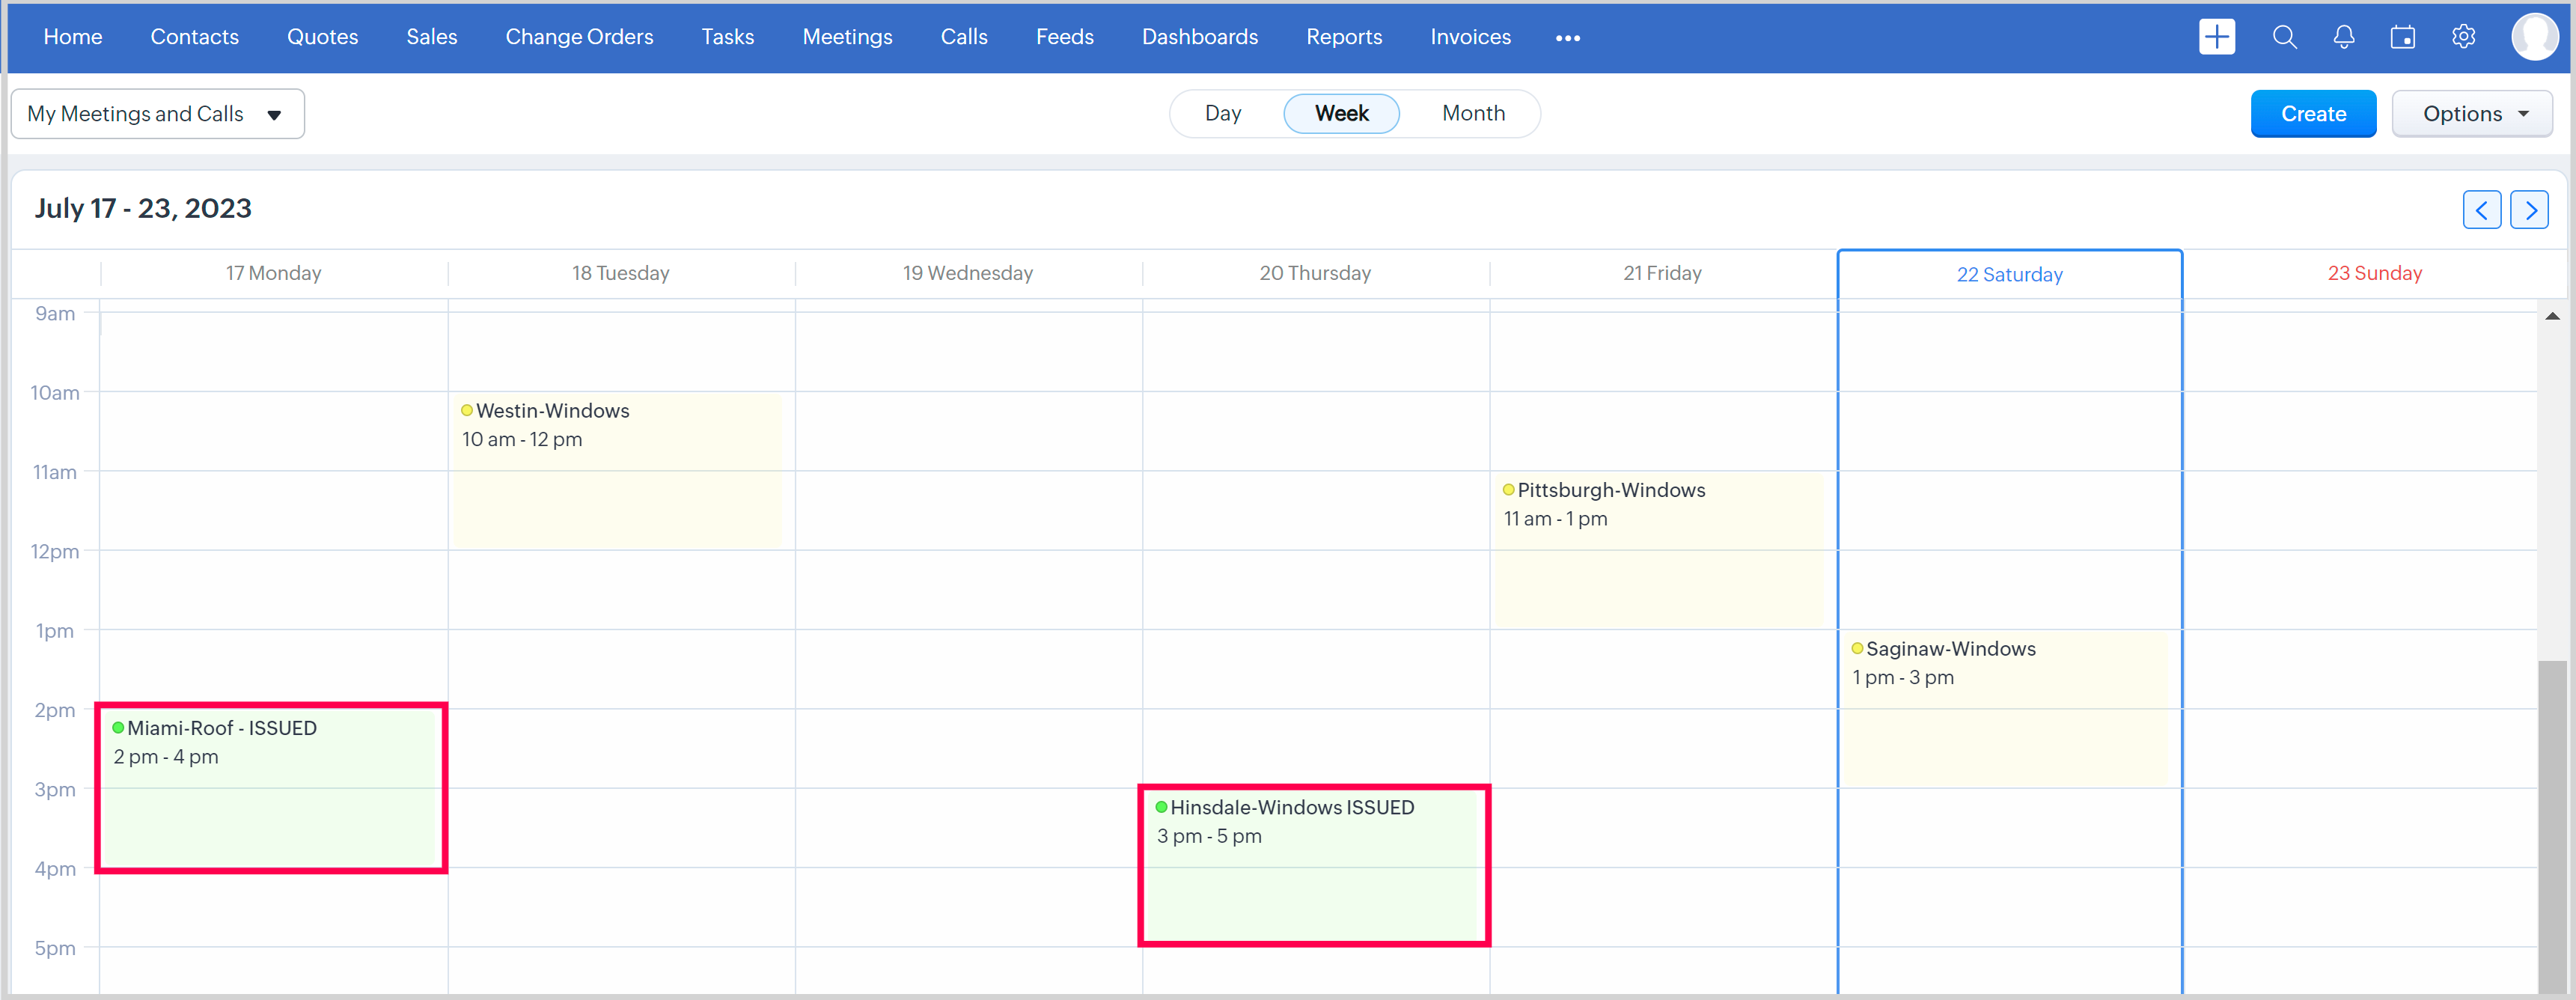Select the Week view toggle

(x=1340, y=113)
